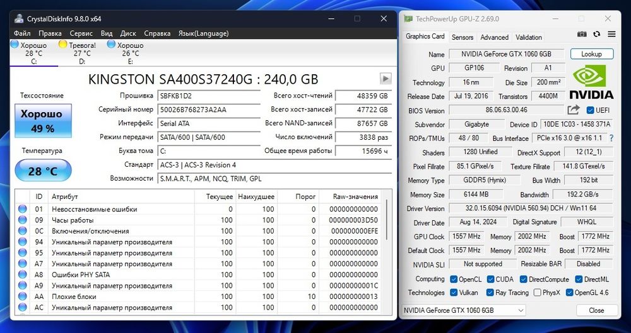631x333 pixels.
Task: Toggle the Ray Tracing checkbox
Action: 490,293
